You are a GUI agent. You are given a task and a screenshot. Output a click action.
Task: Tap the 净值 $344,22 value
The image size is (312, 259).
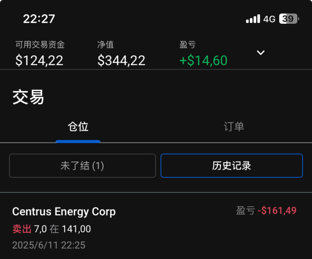121,60
